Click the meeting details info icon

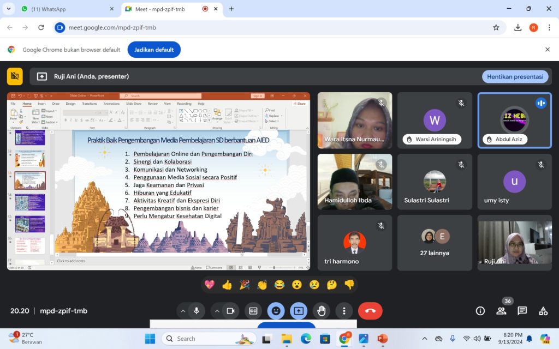tap(480, 311)
